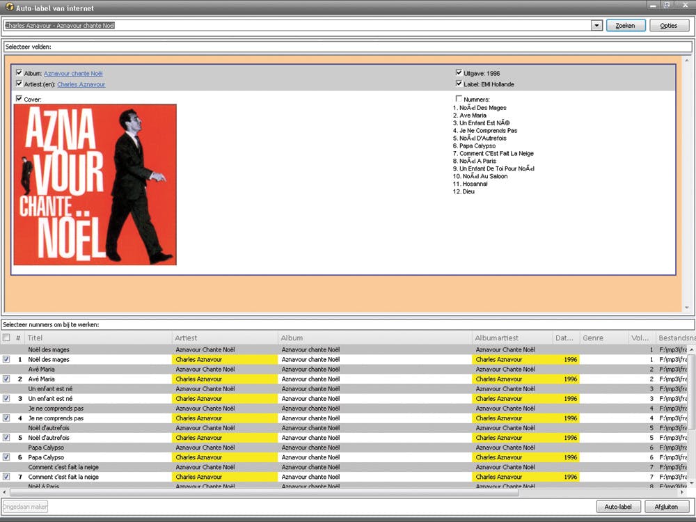Screen dimensions: 696x522
Task: Uncheck track 1 Noël des mages
Action: (x=6, y=359)
